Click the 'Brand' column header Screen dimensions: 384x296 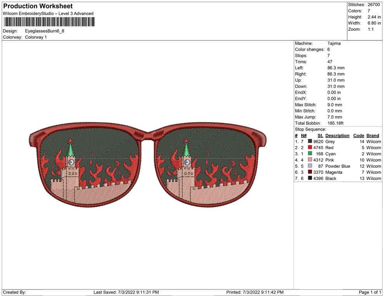[372, 136]
